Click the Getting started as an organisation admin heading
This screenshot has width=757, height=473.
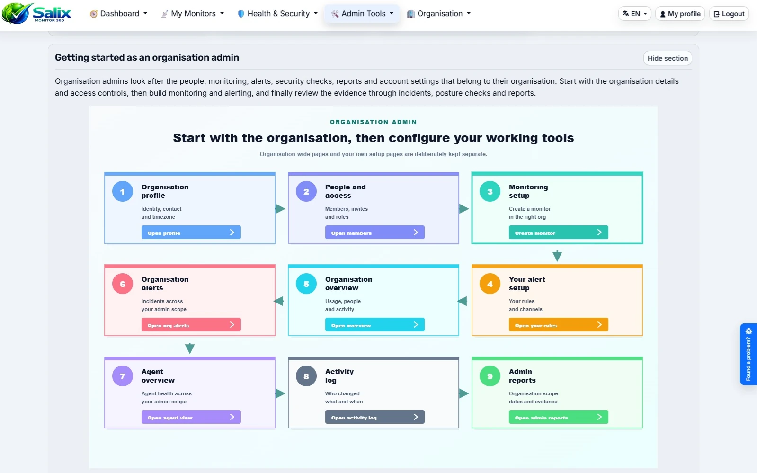[x=147, y=57]
